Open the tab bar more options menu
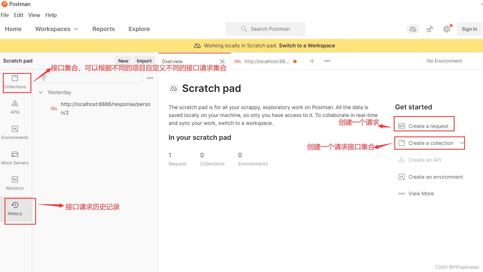The image size is (483, 272). (x=327, y=61)
